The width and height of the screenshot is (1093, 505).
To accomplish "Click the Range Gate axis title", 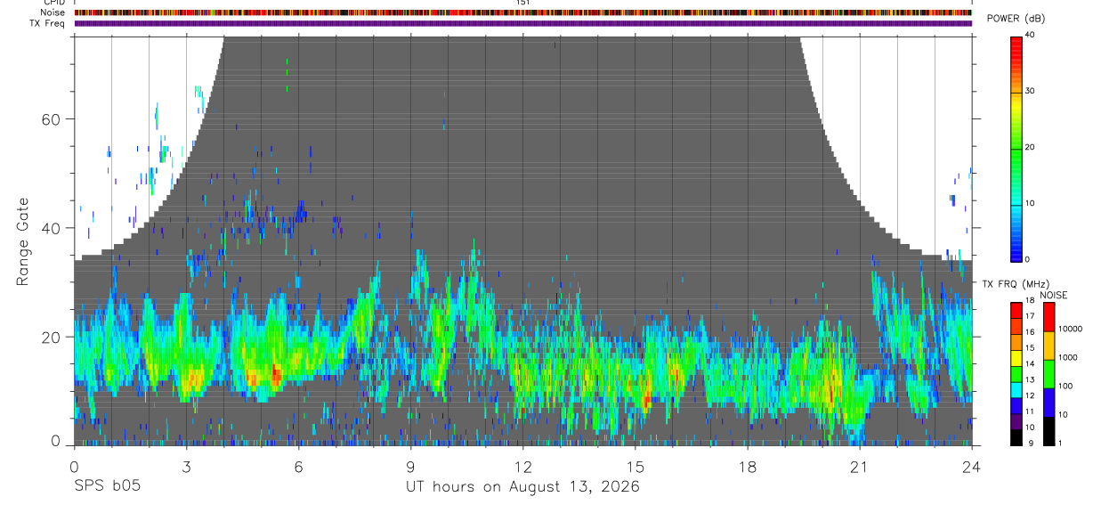I will click(x=23, y=242).
